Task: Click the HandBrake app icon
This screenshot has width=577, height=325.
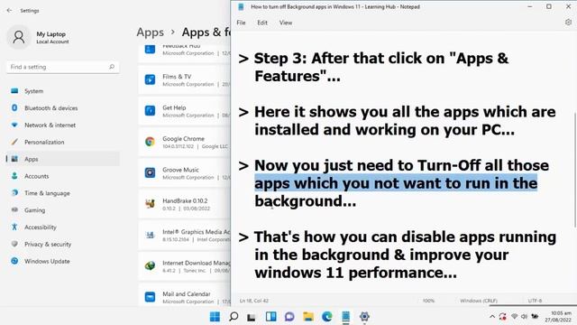Action: [x=150, y=203]
